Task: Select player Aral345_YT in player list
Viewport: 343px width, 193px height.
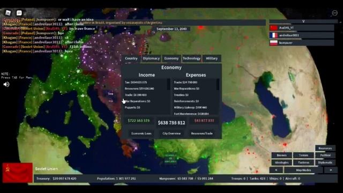Action: [x=302, y=28]
